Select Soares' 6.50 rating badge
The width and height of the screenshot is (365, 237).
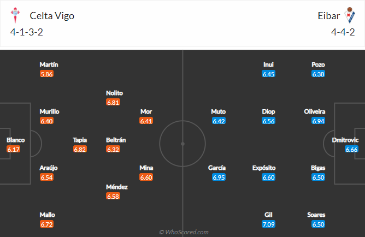click(319, 224)
